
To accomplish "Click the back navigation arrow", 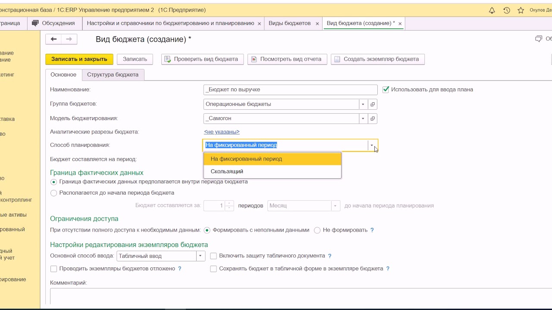I will coord(53,39).
